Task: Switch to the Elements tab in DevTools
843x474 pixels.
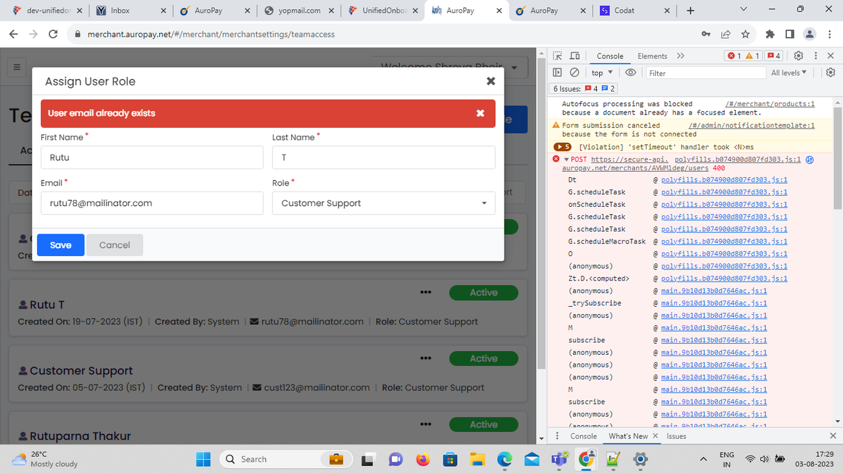Action: click(652, 56)
